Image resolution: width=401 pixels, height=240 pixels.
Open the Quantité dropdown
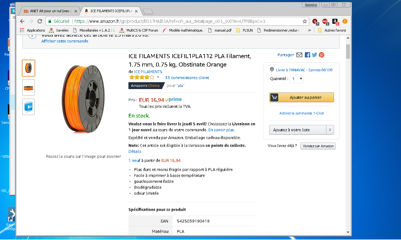point(297,79)
